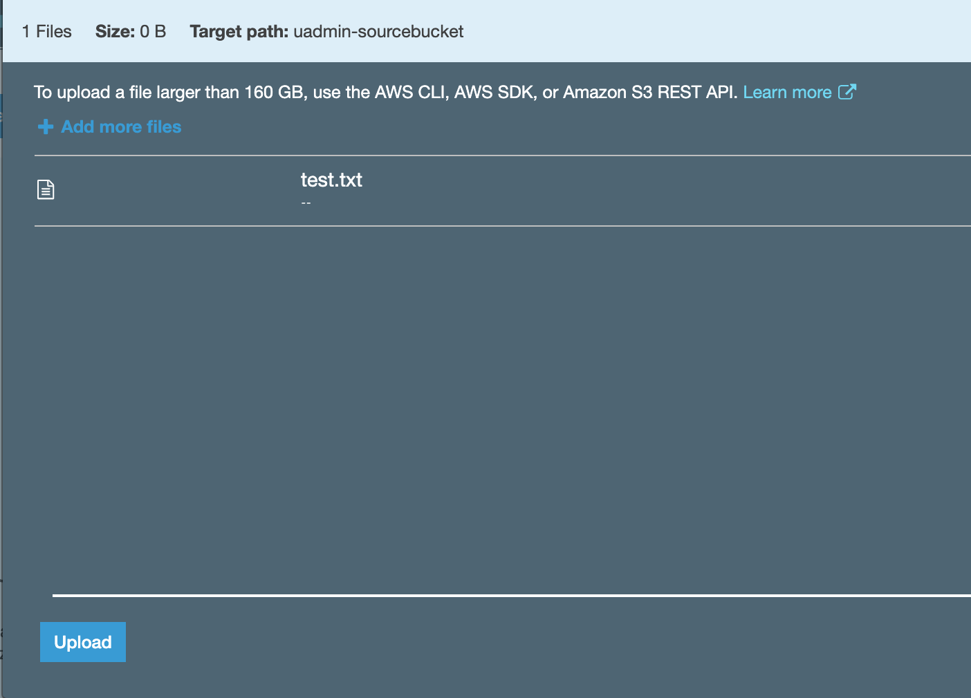This screenshot has width=971, height=698.
Task: Click the Amazon S3 REST API text
Action: [649, 93]
